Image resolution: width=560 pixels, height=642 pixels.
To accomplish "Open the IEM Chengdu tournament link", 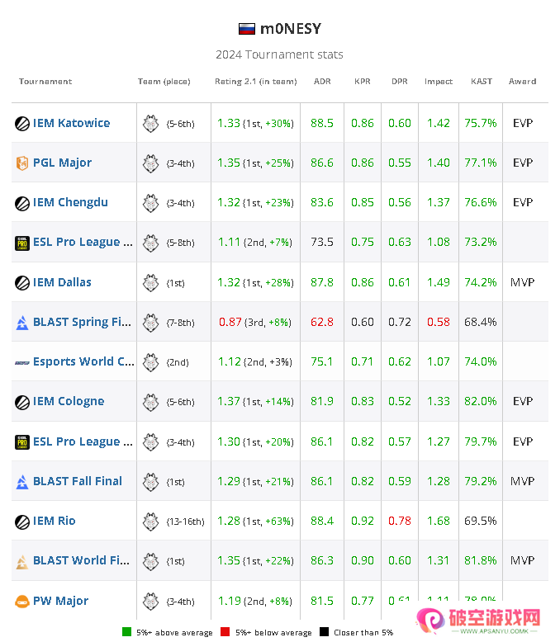I will click(x=70, y=203).
